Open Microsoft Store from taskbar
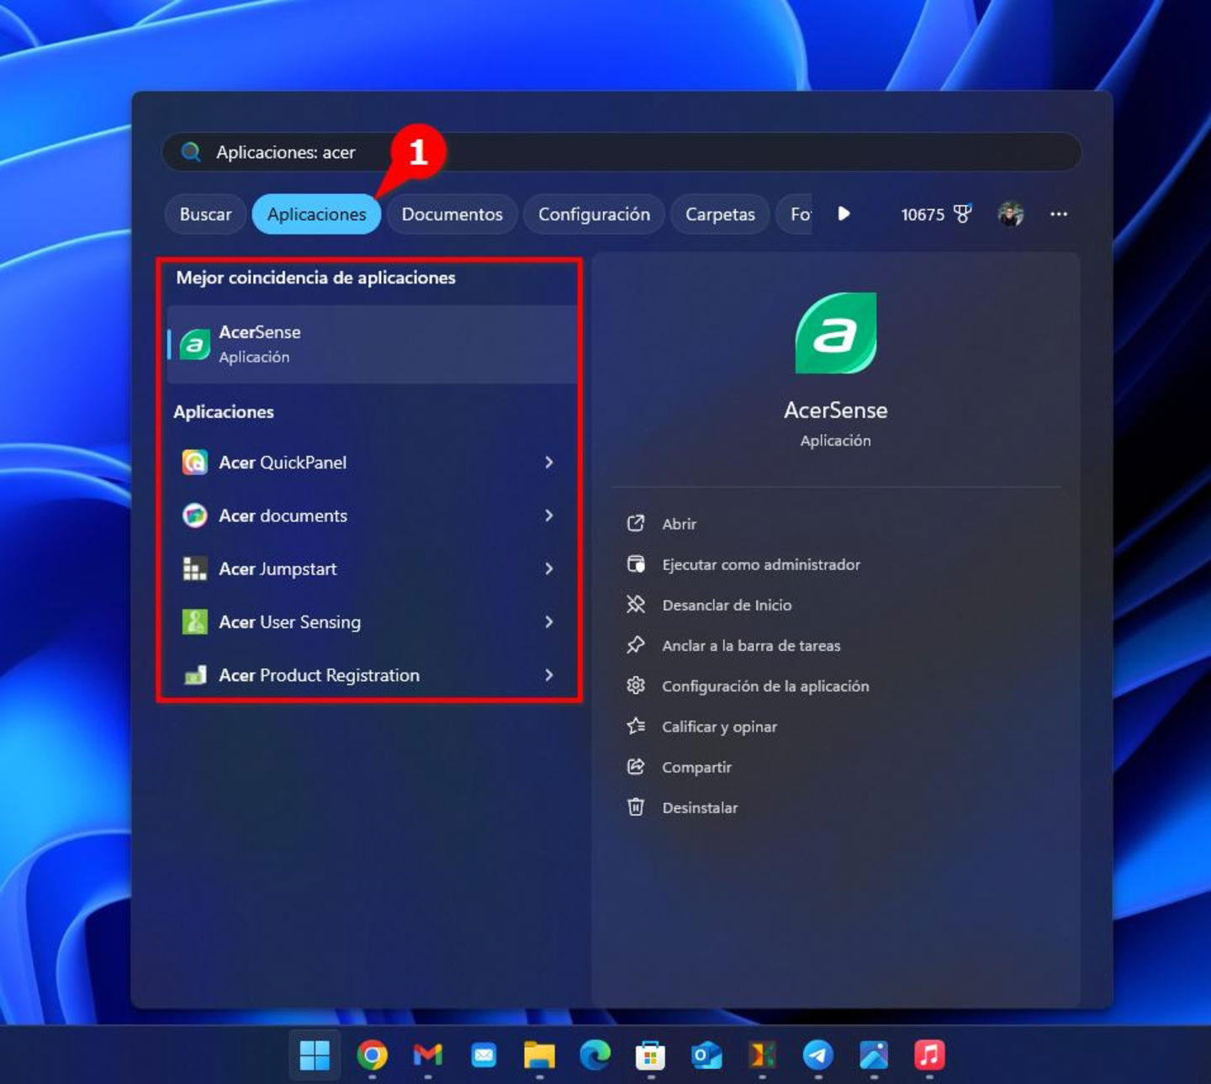The height and width of the screenshot is (1084, 1211). [x=650, y=1055]
